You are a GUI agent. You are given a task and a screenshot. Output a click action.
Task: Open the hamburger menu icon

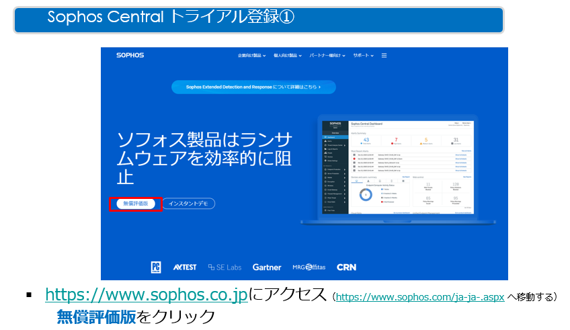384,56
